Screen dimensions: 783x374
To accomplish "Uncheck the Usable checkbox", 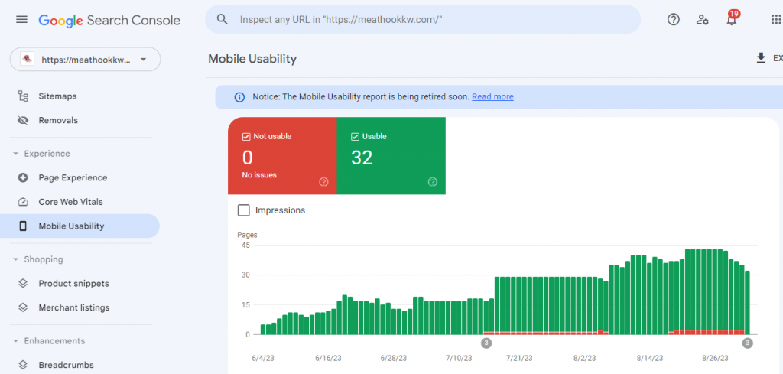I will coord(355,136).
